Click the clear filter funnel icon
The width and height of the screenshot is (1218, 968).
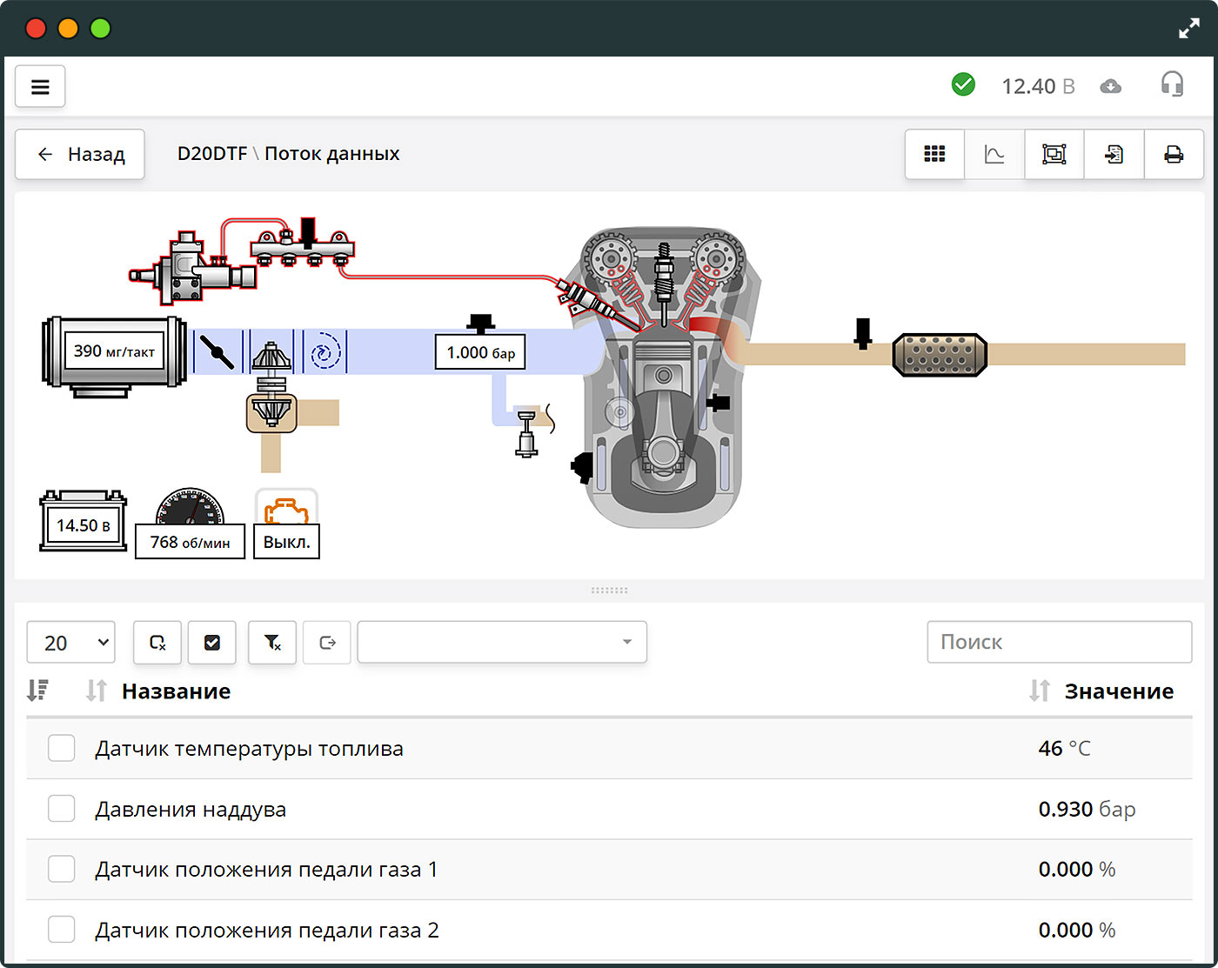[x=272, y=643]
